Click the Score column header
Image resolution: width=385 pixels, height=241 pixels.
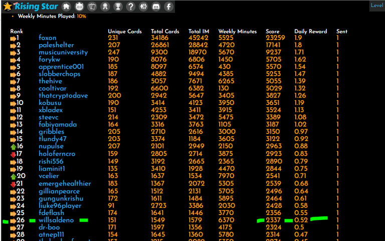(273, 31)
